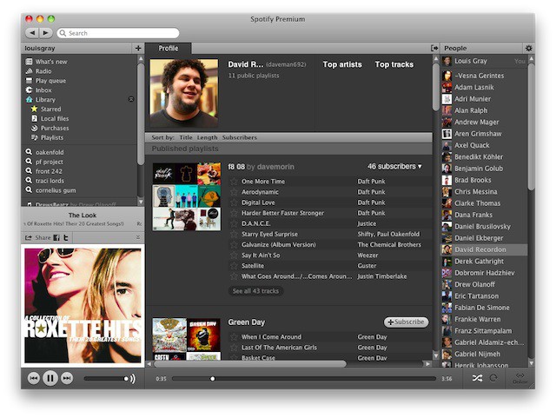Click sidebar scrollbar down arrow

[141, 202]
